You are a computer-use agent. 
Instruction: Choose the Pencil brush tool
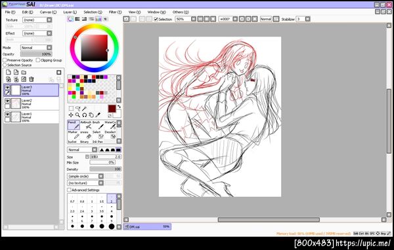tap(74, 125)
